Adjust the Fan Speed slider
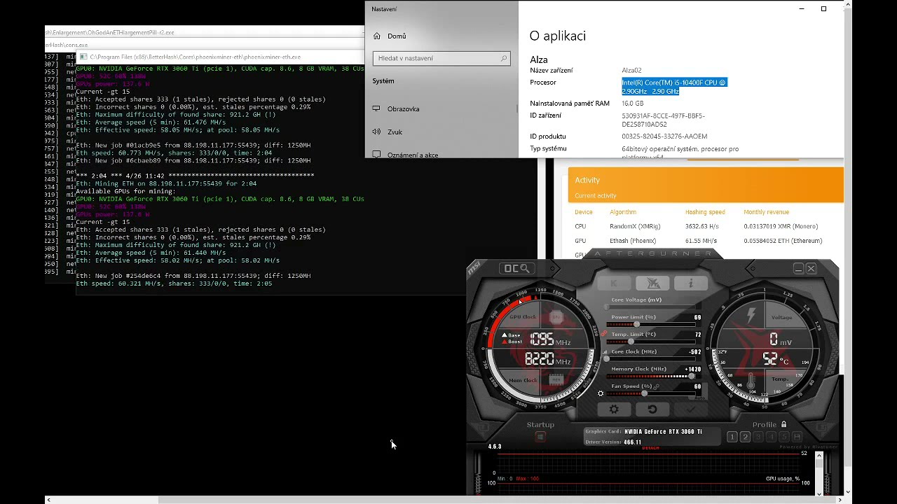 [x=651, y=393]
